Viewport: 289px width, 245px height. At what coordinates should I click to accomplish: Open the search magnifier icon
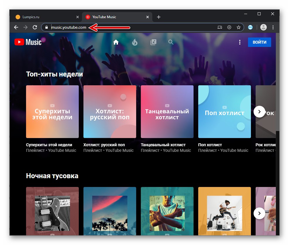(171, 42)
